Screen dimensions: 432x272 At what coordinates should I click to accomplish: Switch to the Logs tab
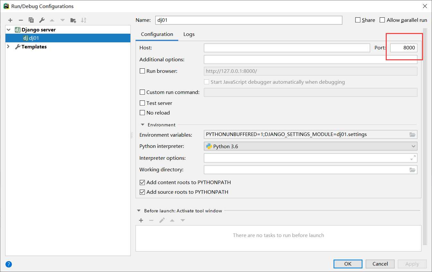coord(189,34)
